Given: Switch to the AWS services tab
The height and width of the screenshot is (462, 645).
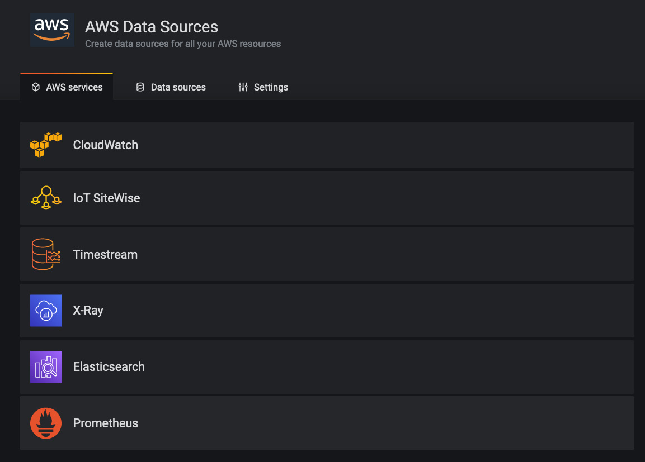Looking at the screenshot, I should point(67,87).
